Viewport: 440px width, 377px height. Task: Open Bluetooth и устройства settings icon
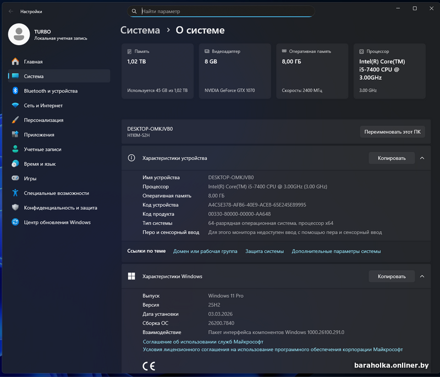15,91
